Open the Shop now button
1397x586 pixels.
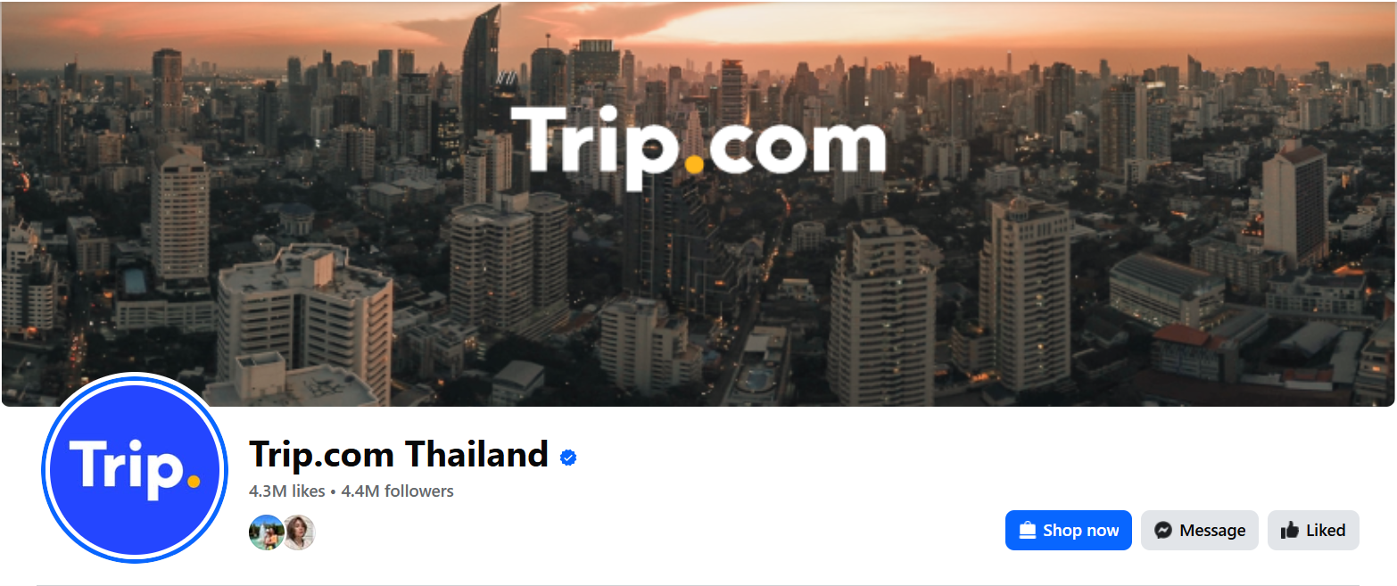[x=1069, y=530]
